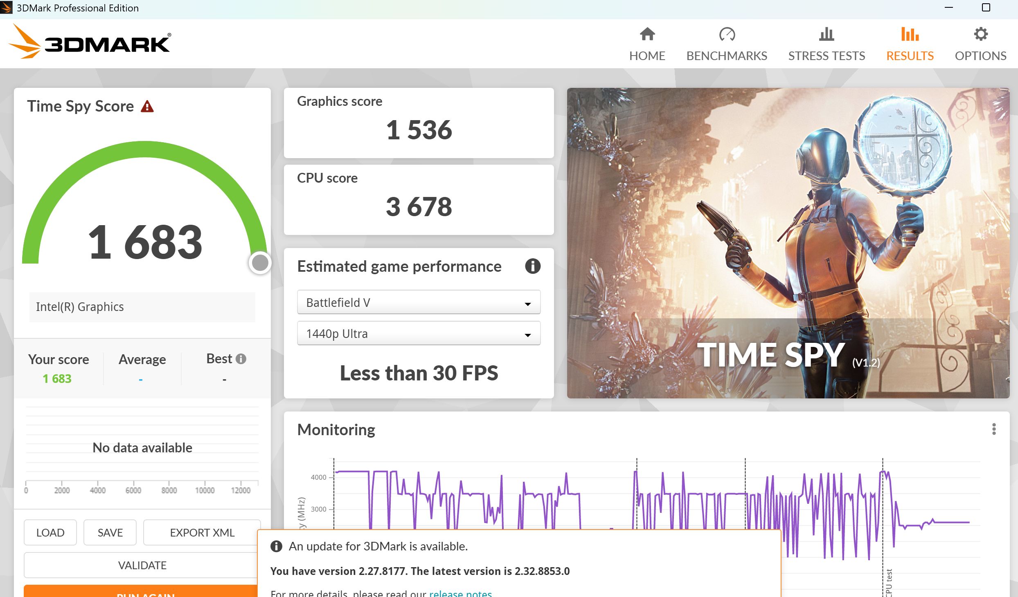Click the 3DMark logo
Screen dimensions: 1018x597
click(x=90, y=42)
